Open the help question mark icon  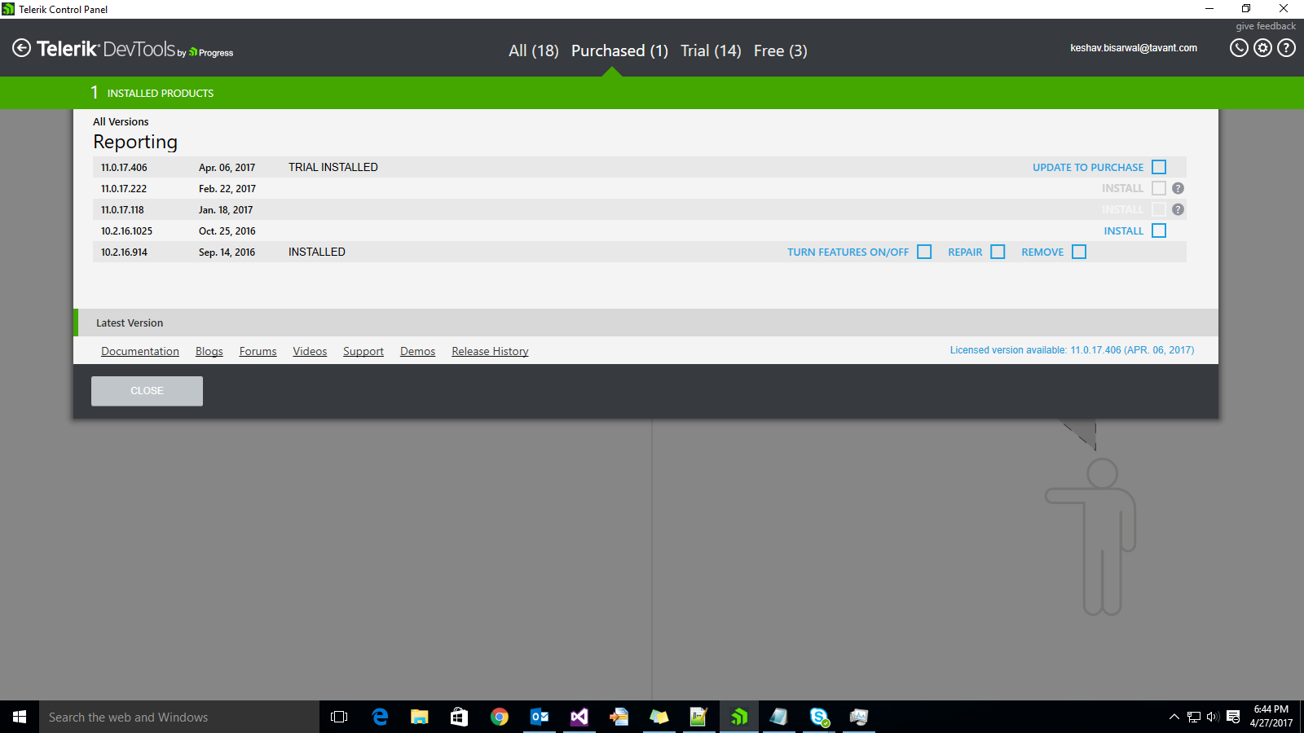click(x=1286, y=47)
